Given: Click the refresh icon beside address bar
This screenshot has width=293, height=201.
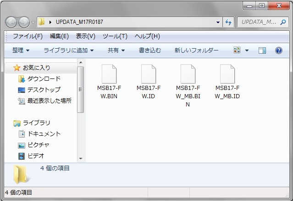Looking at the screenshot, I should tap(229, 22).
